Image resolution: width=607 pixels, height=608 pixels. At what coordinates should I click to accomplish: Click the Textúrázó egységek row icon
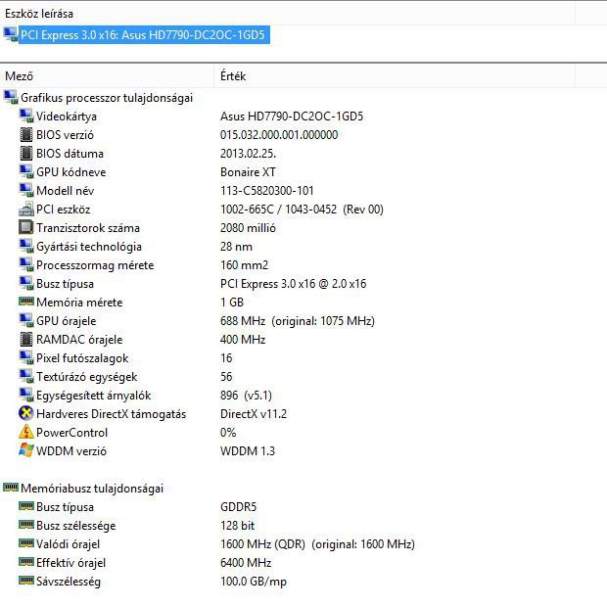(26, 377)
